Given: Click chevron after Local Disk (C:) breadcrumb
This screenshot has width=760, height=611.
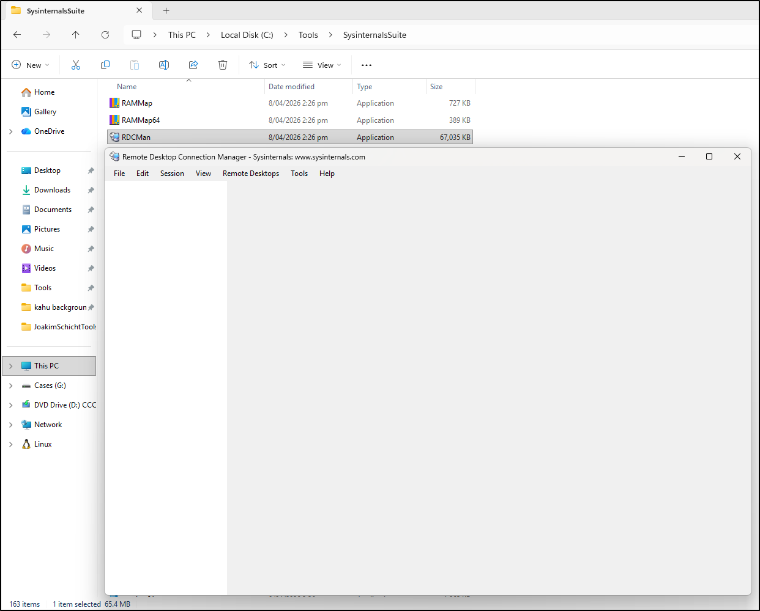Looking at the screenshot, I should point(286,35).
